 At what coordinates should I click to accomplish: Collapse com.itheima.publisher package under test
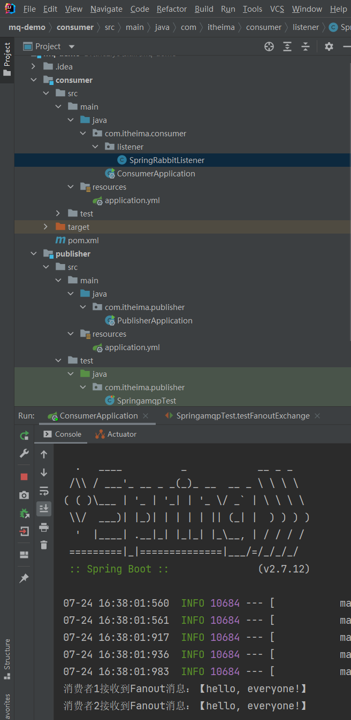click(83, 388)
